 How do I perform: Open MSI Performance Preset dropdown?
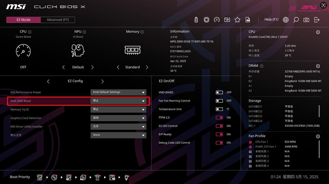coord(118,92)
